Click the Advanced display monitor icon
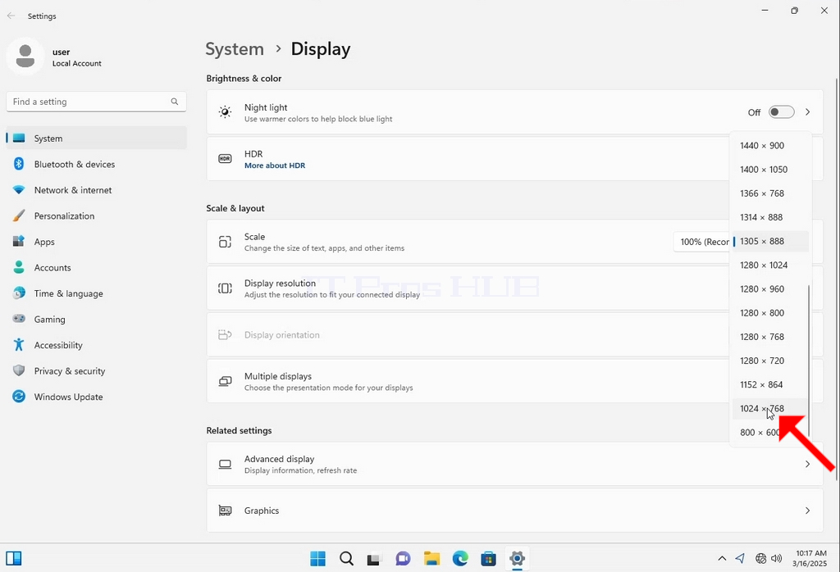 pyautogui.click(x=225, y=464)
